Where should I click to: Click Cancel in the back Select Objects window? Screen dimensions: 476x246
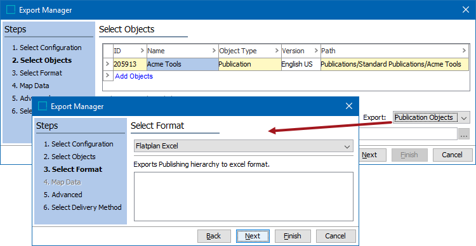pos(453,155)
